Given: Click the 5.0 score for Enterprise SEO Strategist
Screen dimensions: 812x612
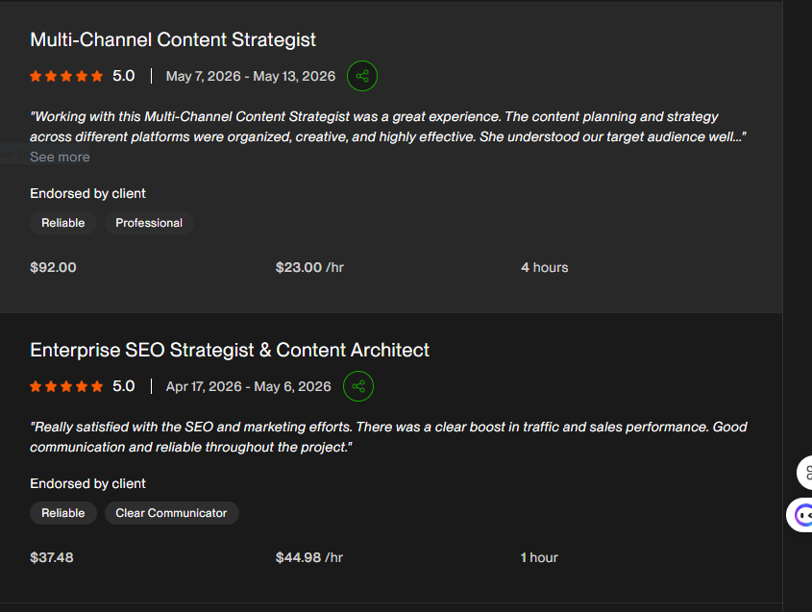Looking at the screenshot, I should coord(124,386).
